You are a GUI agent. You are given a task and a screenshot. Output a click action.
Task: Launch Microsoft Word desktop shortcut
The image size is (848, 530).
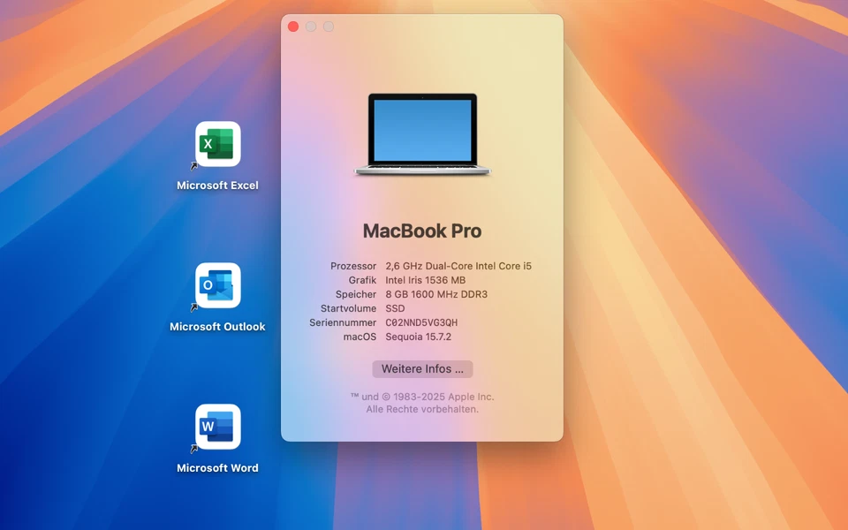pos(216,428)
